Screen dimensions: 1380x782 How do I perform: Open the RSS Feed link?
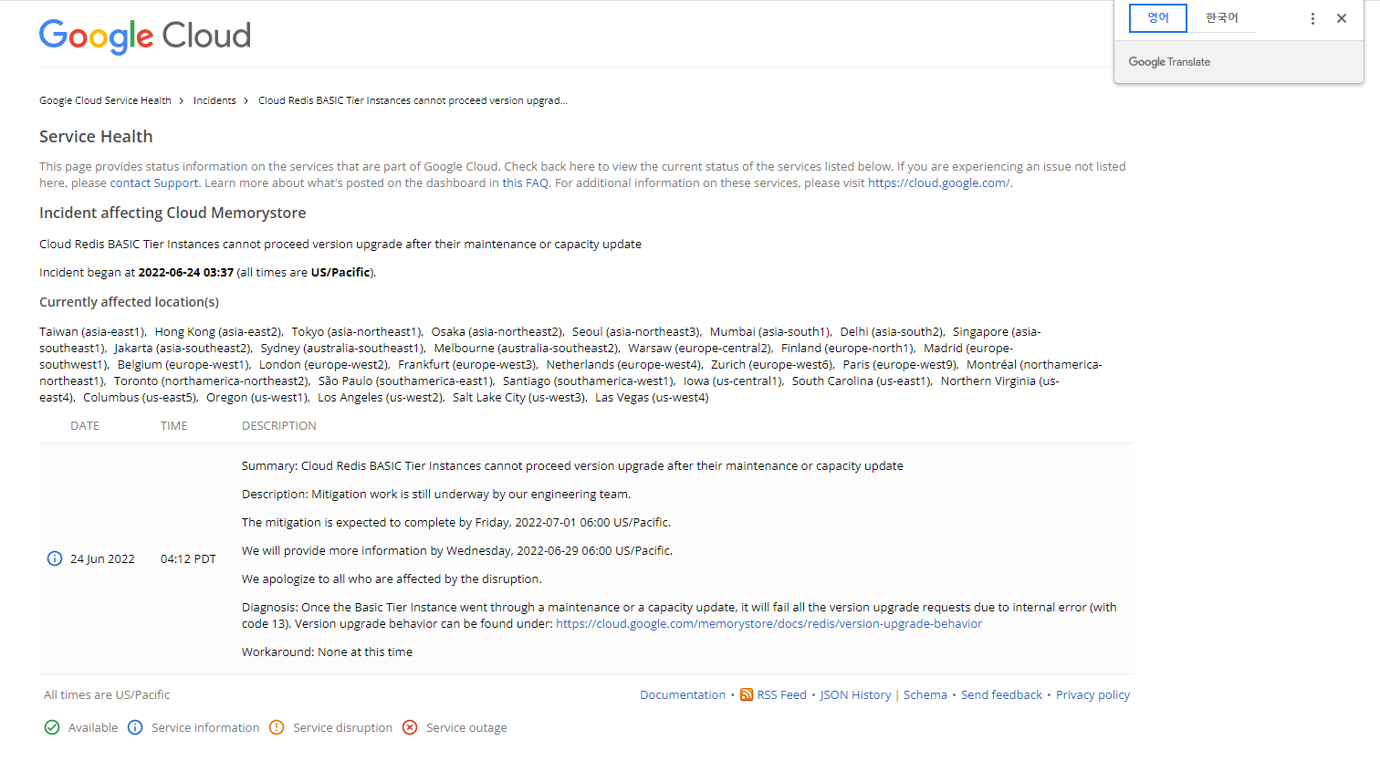[x=782, y=695]
